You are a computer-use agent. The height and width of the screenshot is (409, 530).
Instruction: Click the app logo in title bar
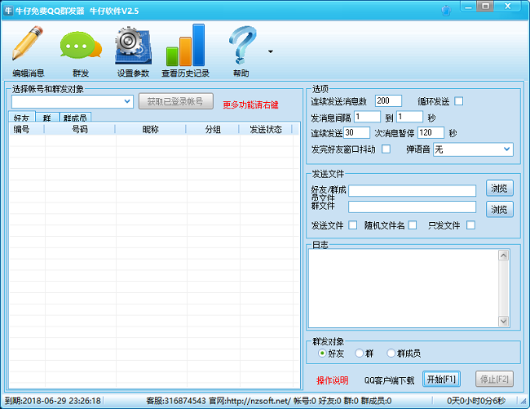8,10
